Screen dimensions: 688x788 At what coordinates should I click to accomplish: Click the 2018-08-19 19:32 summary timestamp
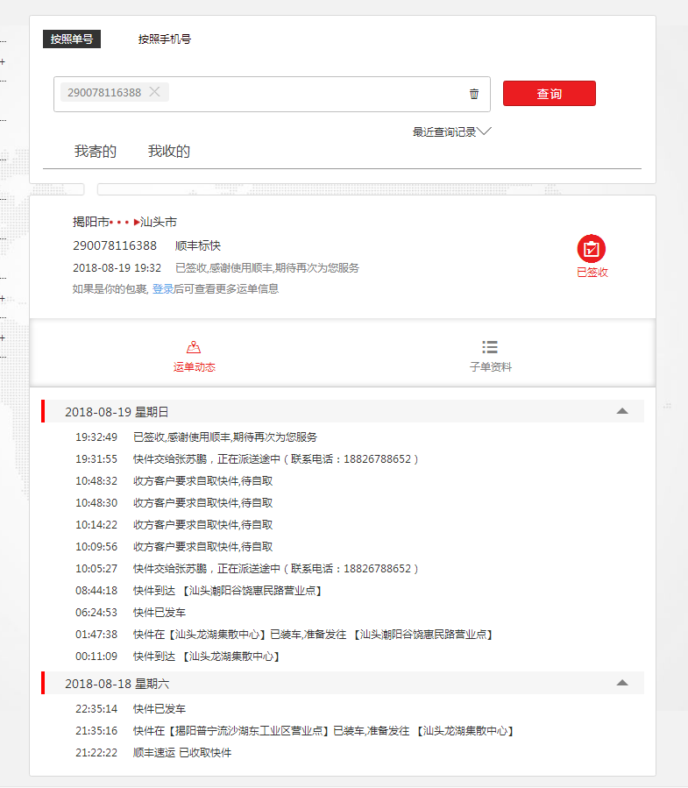(x=117, y=268)
